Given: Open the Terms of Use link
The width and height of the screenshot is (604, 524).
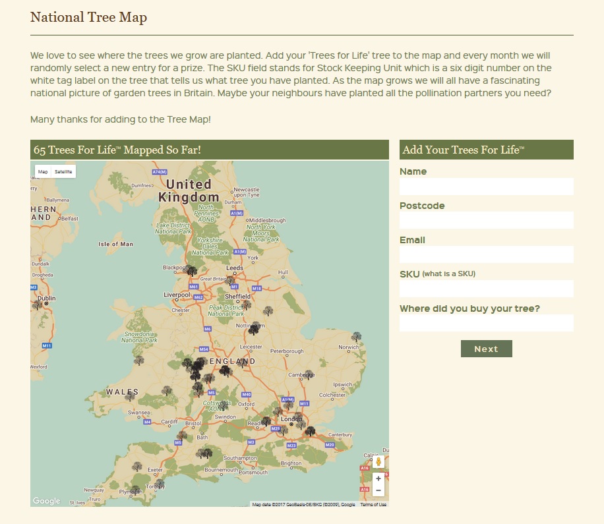Looking at the screenshot, I should [x=373, y=504].
